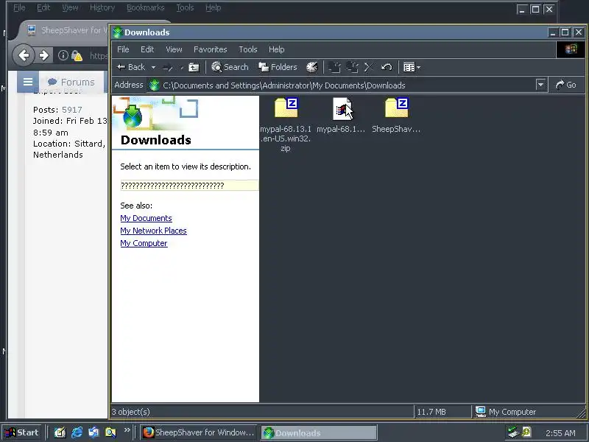Viewport: 589px width, 442px height.
Task: Expand the address bar dropdown
Action: (540, 85)
